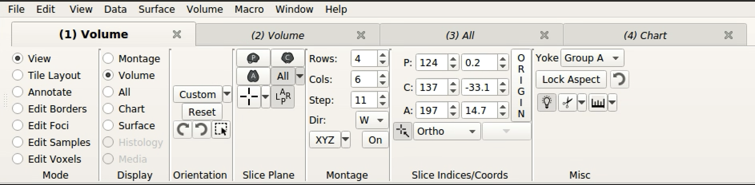Open the Dir dropdown showing W
Viewport: 755px width, 185px height.
pyautogui.click(x=371, y=120)
